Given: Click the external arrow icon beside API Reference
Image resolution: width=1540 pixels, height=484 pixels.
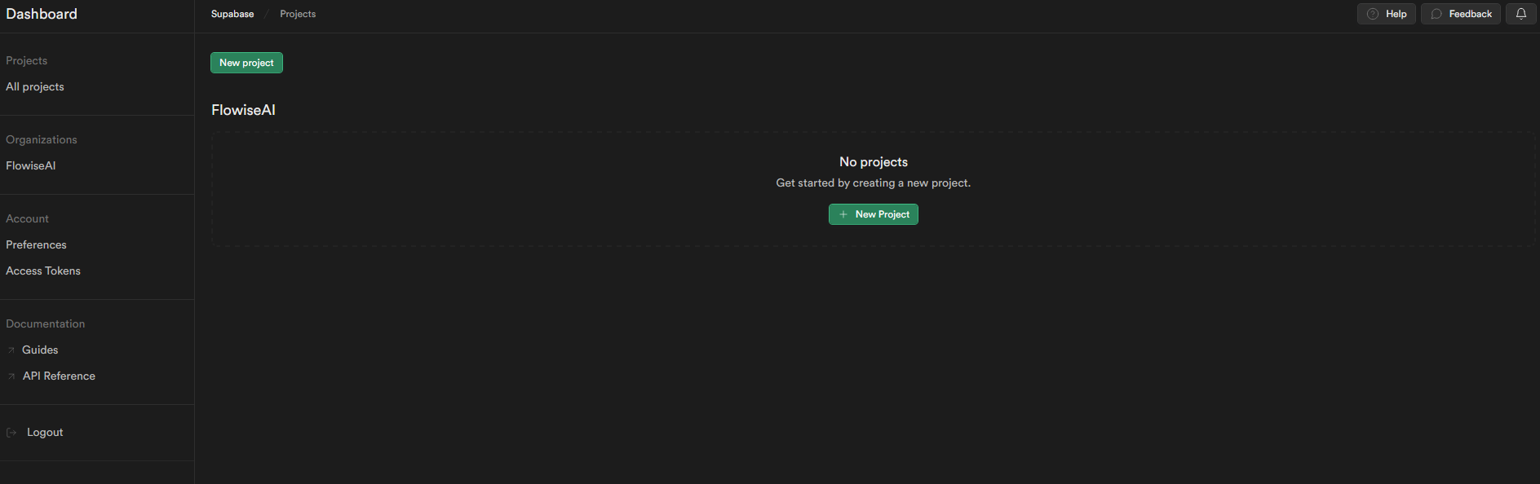Looking at the screenshot, I should [11, 376].
